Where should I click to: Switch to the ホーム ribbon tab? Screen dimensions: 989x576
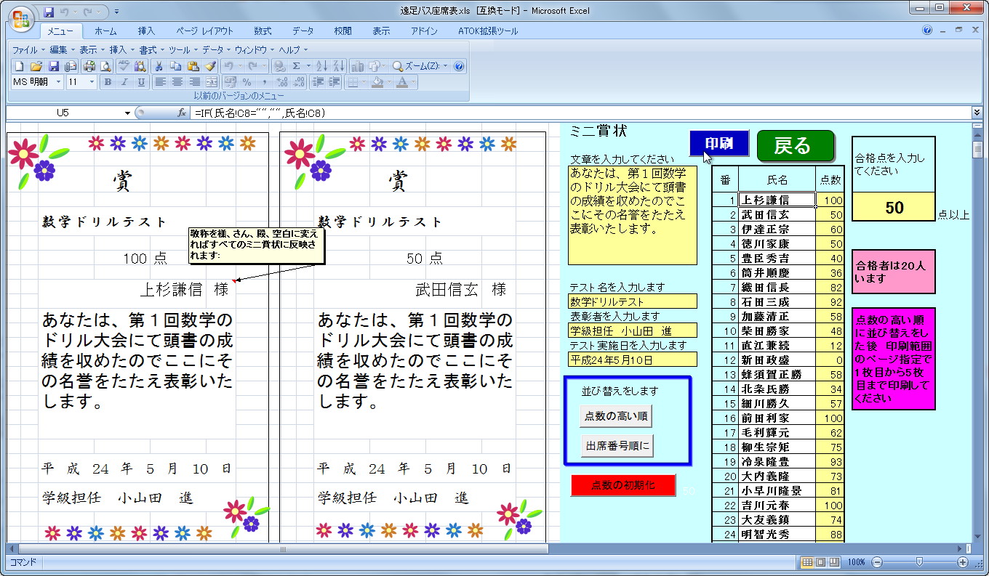105,31
